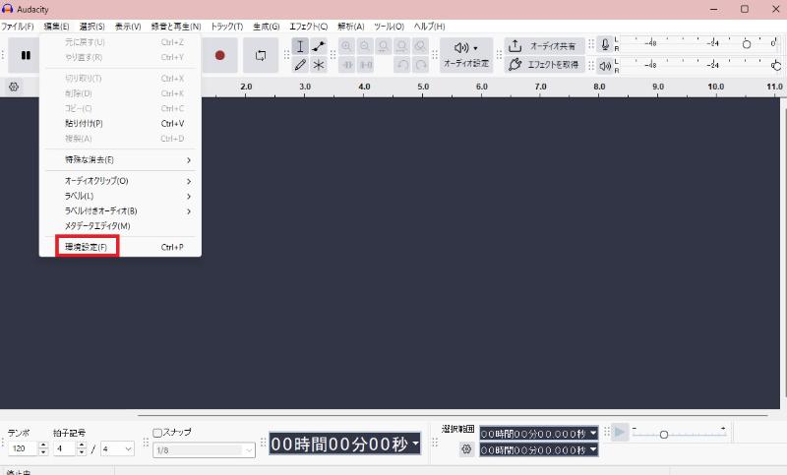
Task: Open the エフェクト(C) menu
Action: (x=309, y=27)
